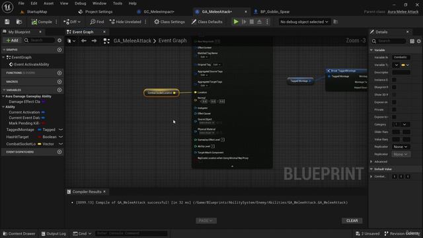Open the Debug menu

coord(80,3)
